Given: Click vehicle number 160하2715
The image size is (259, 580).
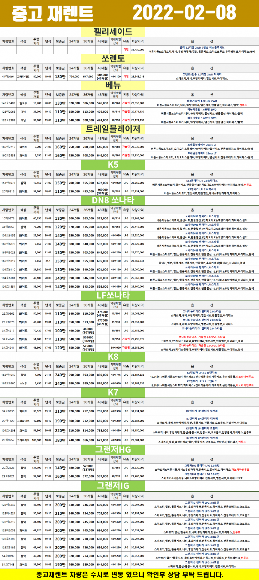Looking at the screenshot, I should 8,147.
